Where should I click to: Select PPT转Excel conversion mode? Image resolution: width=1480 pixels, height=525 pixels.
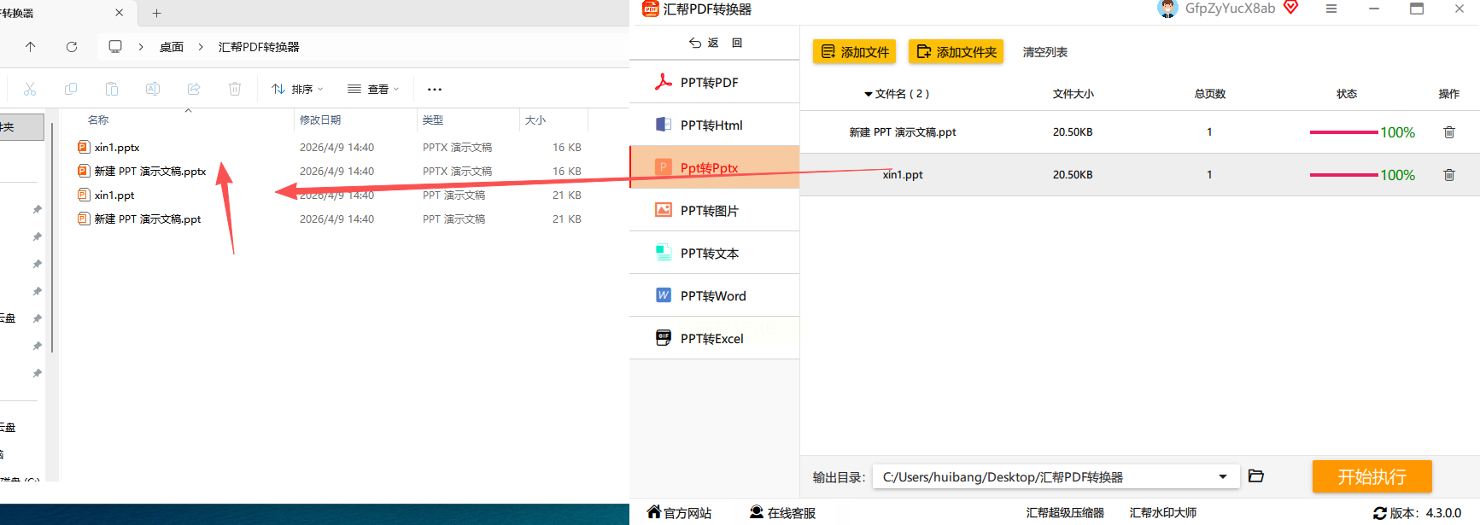[x=714, y=339]
